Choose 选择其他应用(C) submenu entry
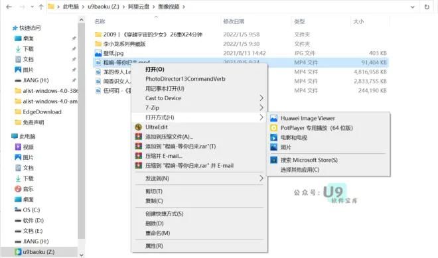Image resolution: width=438 pixels, height=258 pixels. click(x=300, y=170)
